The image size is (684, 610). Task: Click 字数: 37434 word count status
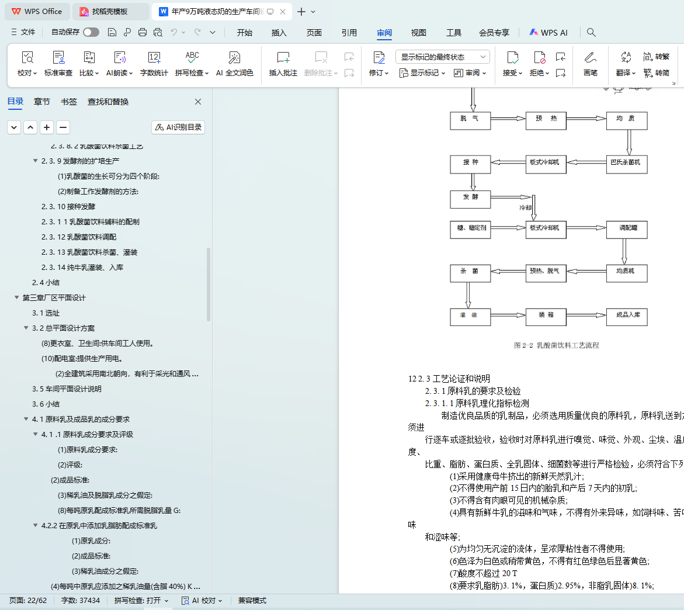pos(81,601)
